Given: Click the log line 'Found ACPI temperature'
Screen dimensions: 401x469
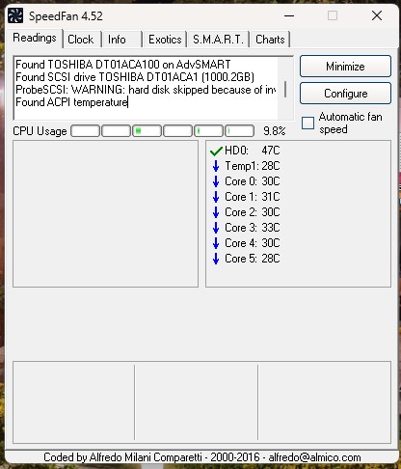Looking at the screenshot, I should 71,102.
